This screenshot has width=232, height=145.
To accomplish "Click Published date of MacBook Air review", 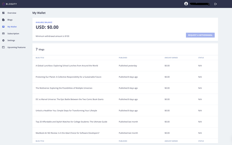I will click(x=128, y=133).
